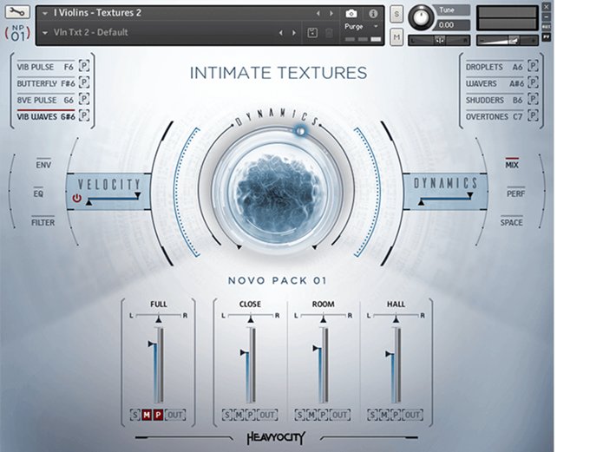Click the camera snapshot icon

[351, 14]
